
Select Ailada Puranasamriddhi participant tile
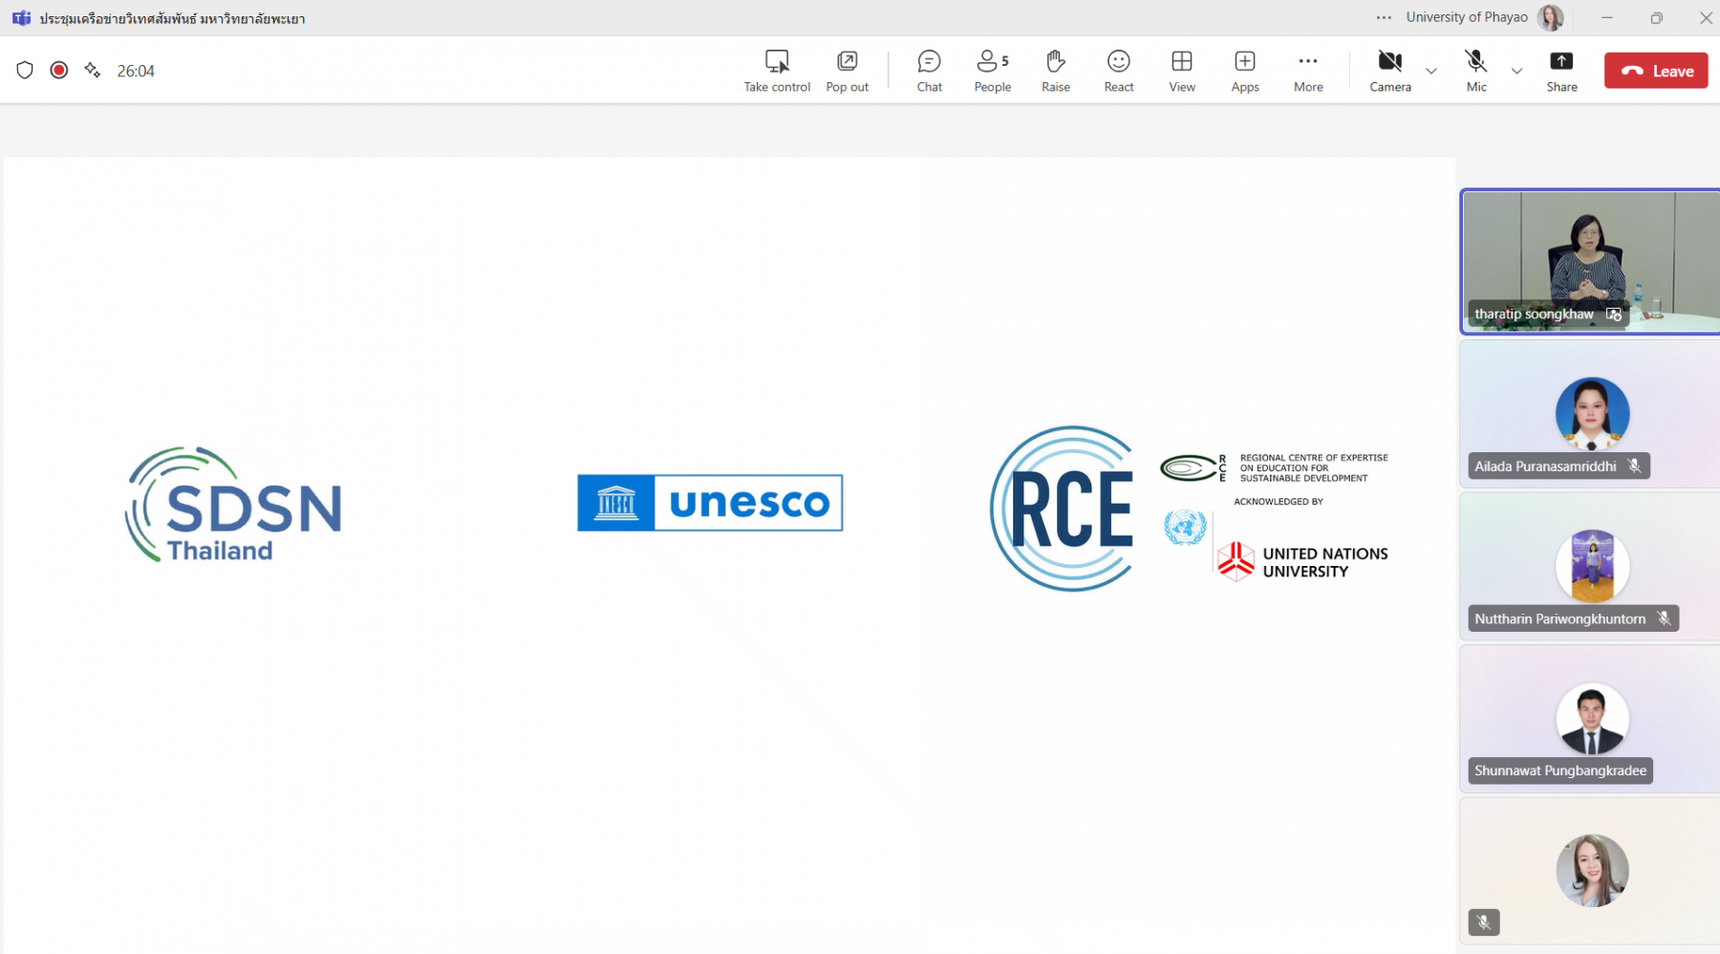[x=1590, y=414]
